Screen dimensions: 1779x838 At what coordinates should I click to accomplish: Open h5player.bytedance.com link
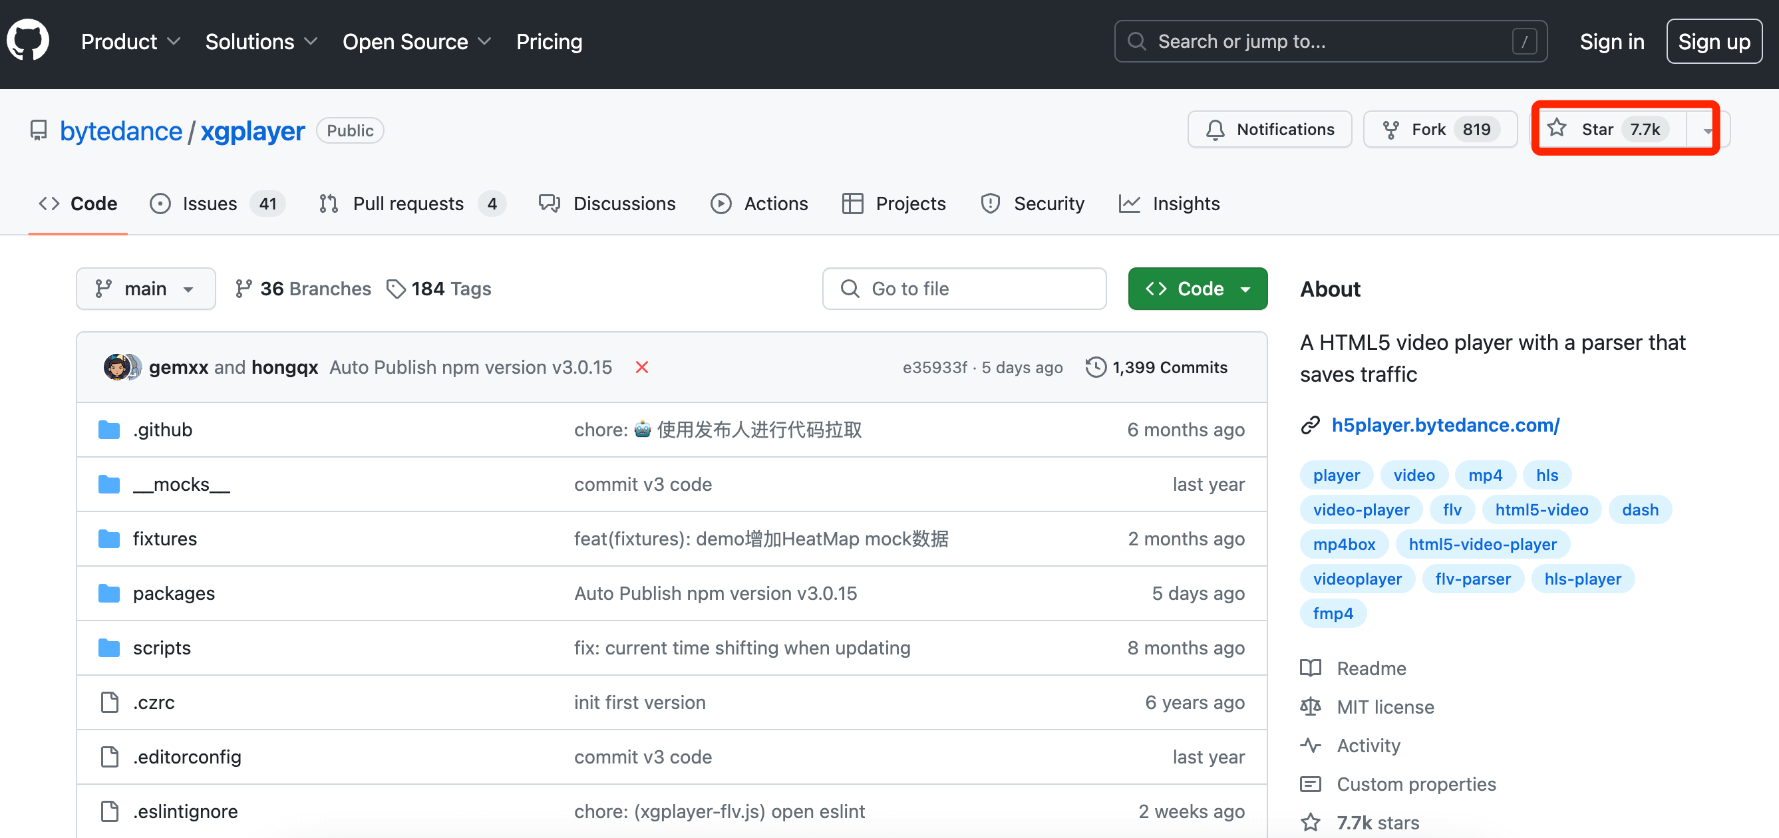[1445, 425]
